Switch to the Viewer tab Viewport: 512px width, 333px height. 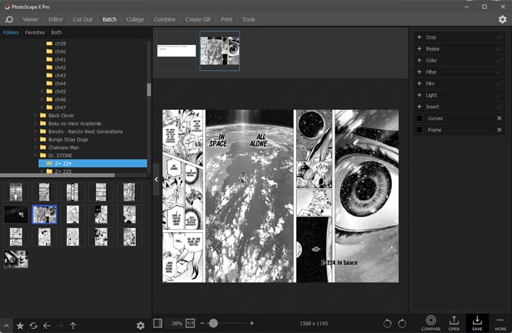click(30, 19)
